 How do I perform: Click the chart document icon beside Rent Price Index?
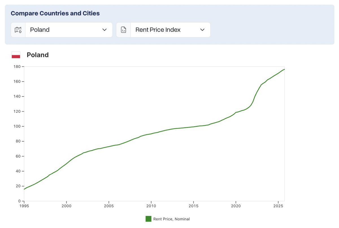[123, 30]
